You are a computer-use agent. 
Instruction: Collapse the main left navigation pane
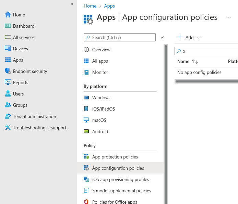point(72,4)
